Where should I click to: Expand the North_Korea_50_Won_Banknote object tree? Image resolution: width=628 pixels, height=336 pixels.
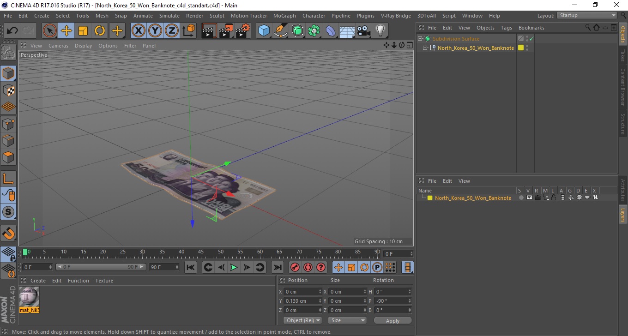[425, 48]
